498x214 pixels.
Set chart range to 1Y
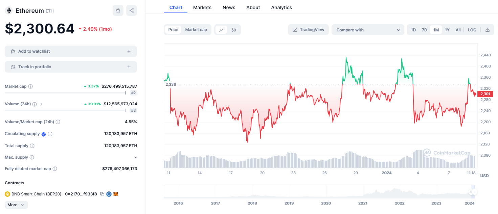point(447,30)
